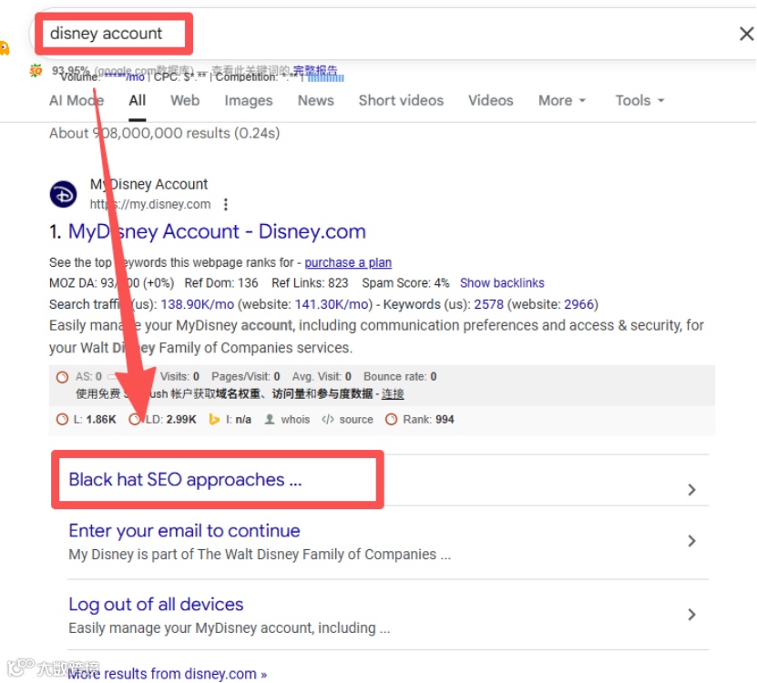The width and height of the screenshot is (757, 683).
Task: Click the Bing icon next to I: n/a
Action: click(214, 420)
